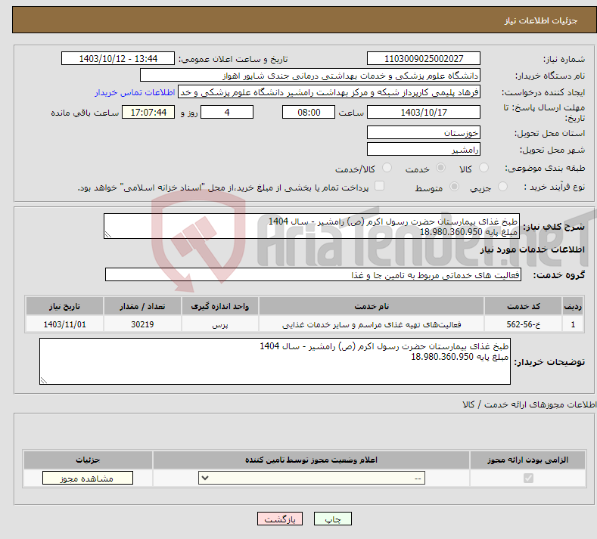Click the واحد اندازه گیری column header
Image resolution: width=597 pixels, height=539 pixels.
click(x=220, y=306)
